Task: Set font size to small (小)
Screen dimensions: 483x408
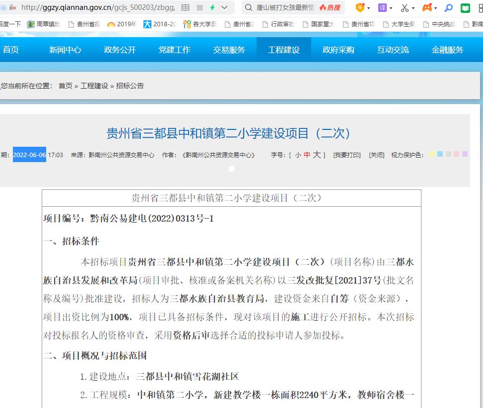Action: (297, 155)
